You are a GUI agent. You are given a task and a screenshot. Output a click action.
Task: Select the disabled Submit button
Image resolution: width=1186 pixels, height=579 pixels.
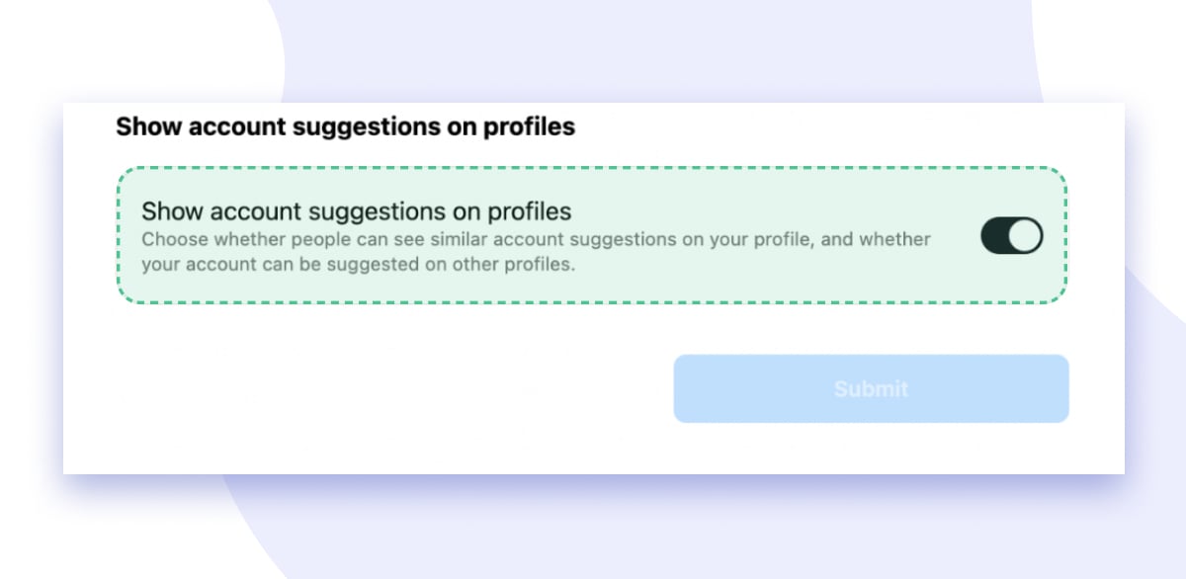pyautogui.click(x=872, y=388)
